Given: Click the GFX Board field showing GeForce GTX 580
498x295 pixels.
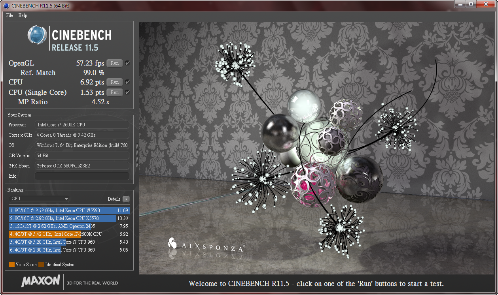Looking at the screenshot, I should click(x=82, y=166).
